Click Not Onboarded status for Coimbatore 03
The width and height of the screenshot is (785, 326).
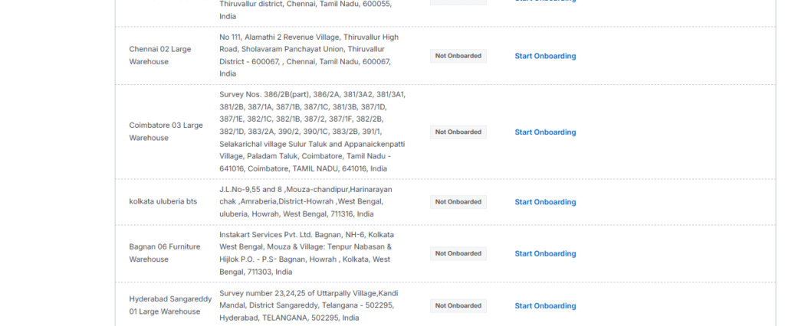[458, 132]
